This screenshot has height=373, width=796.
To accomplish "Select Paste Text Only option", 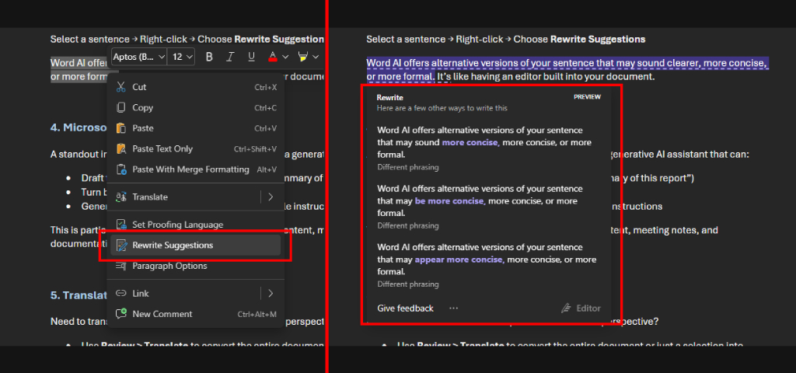I will pyautogui.click(x=196, y=148).
